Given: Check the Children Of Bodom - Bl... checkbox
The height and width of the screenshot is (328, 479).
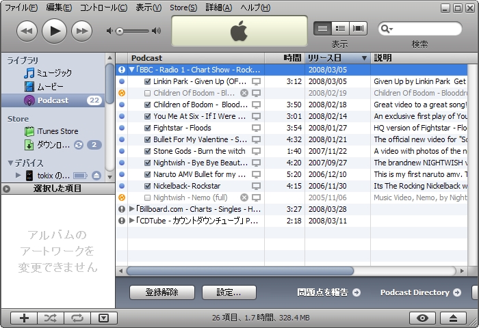Looking at the screenshot, I should point(148,93).
